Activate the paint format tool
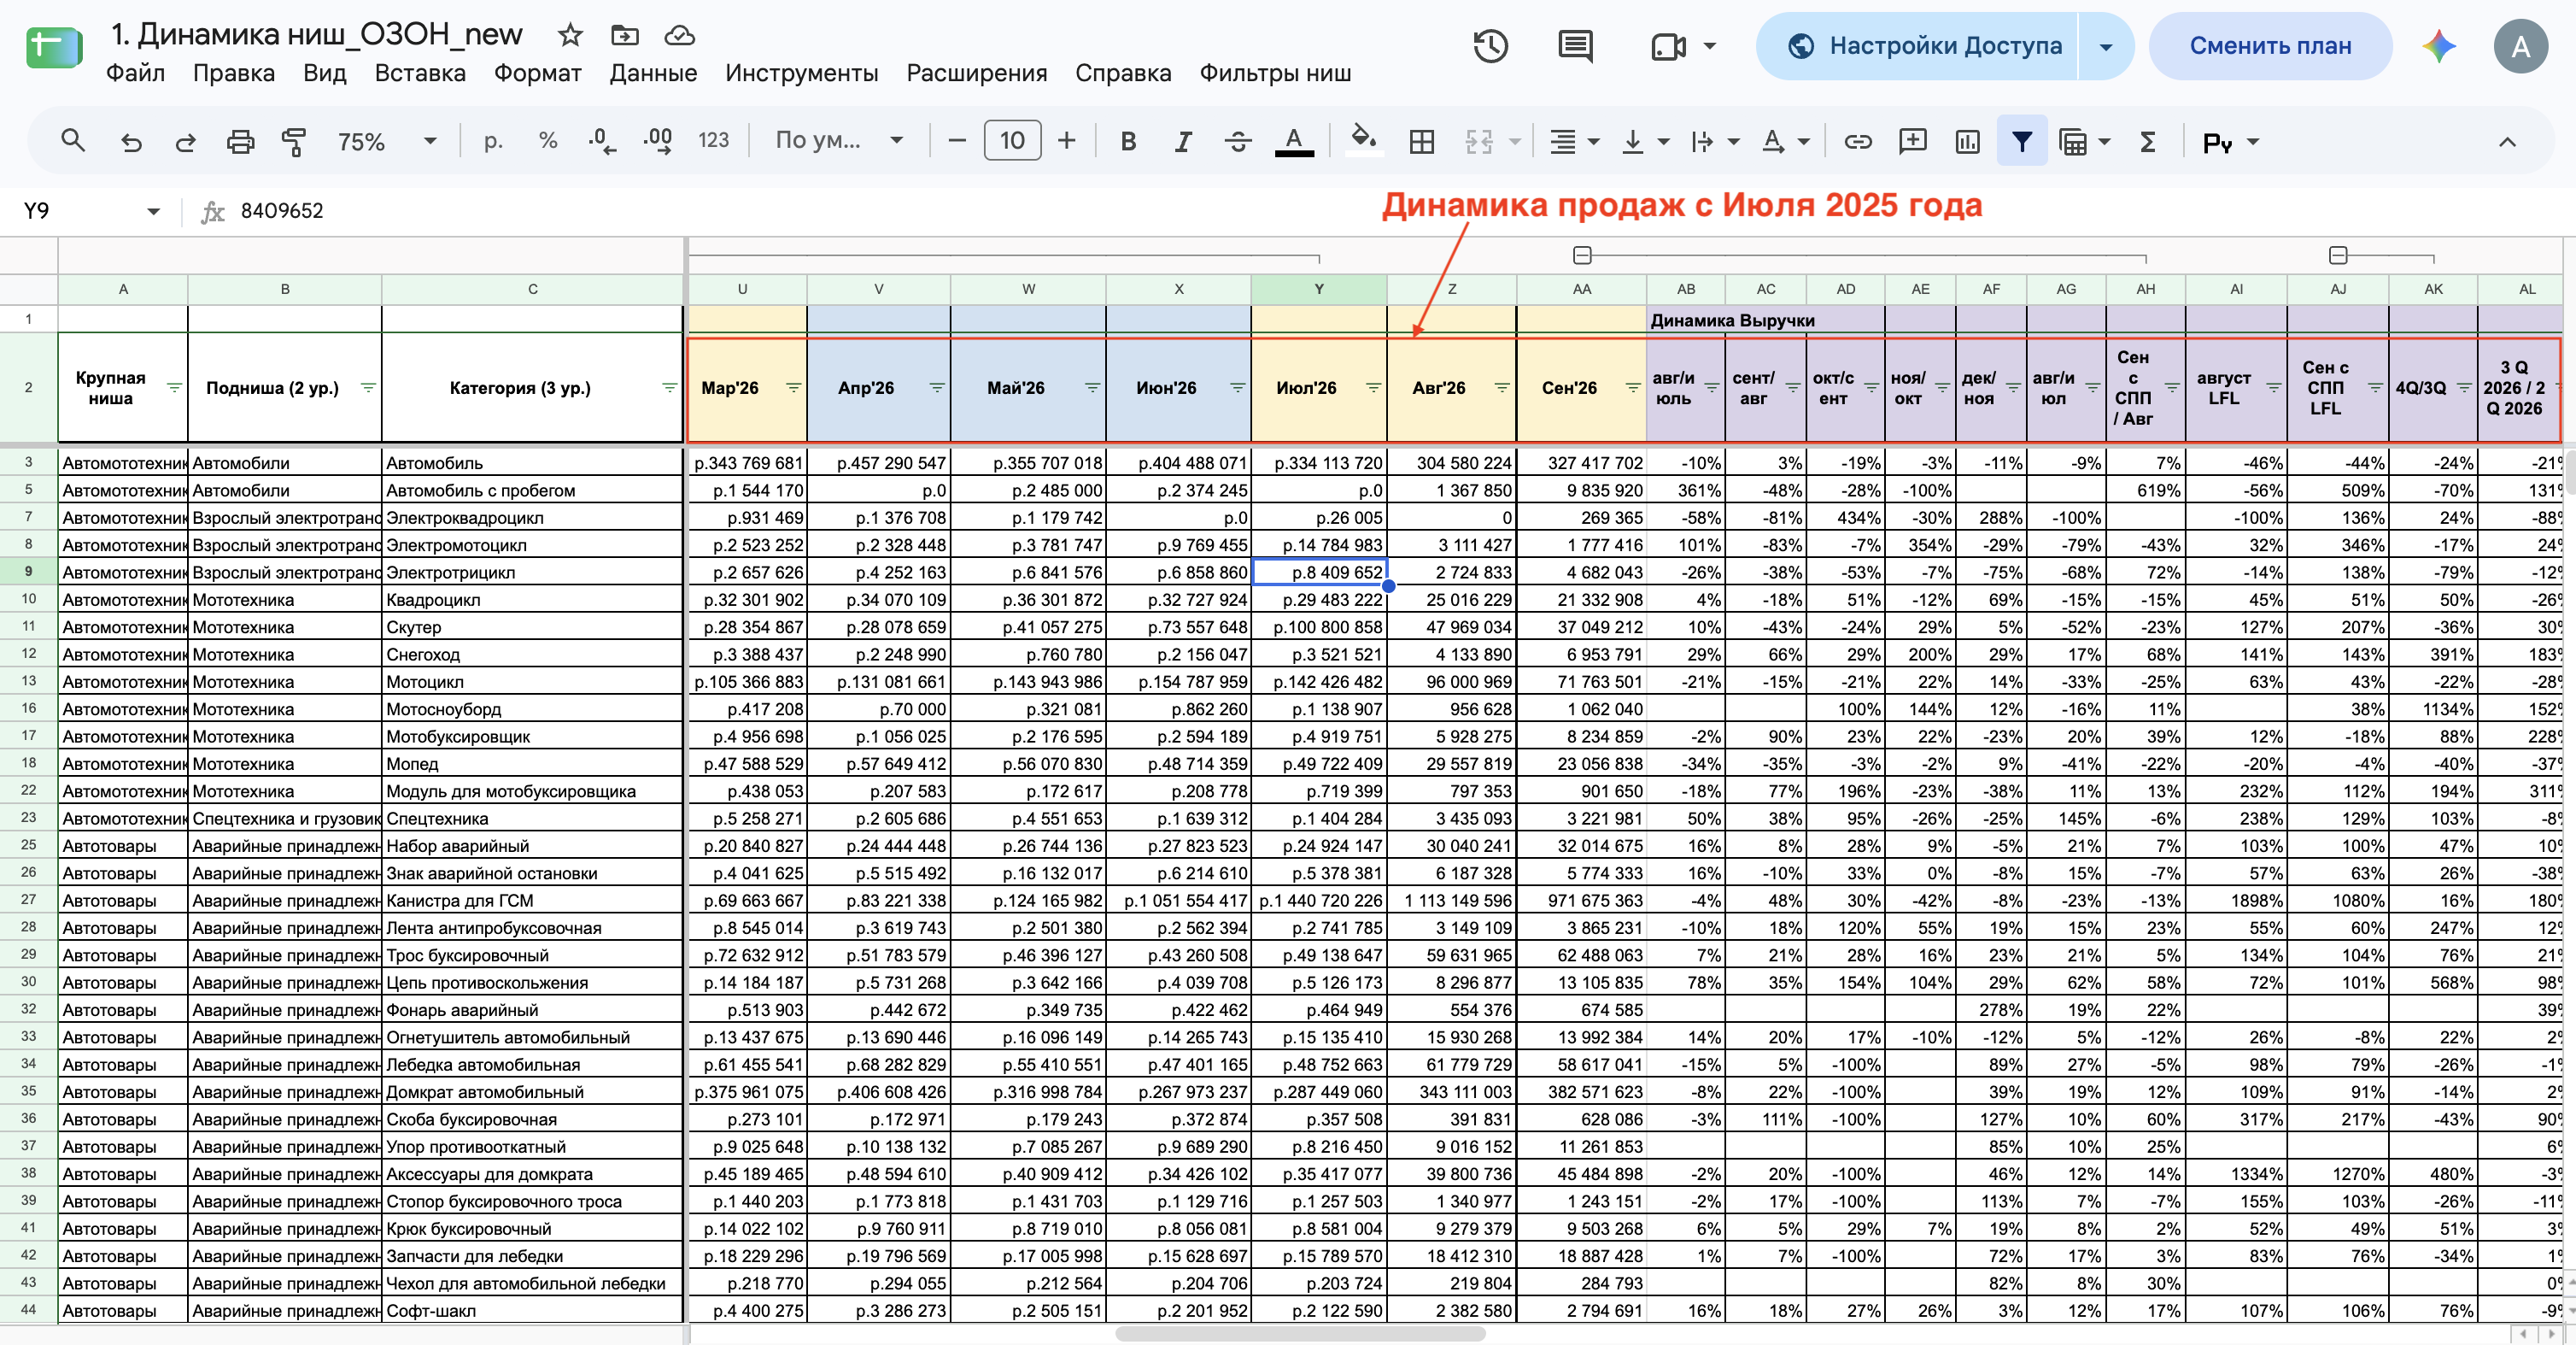The height and width of the screenshot is (1345, 2576). 294,141
